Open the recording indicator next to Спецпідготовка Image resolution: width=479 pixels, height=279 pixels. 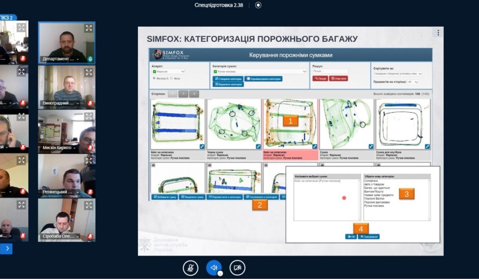pos(258,5)
